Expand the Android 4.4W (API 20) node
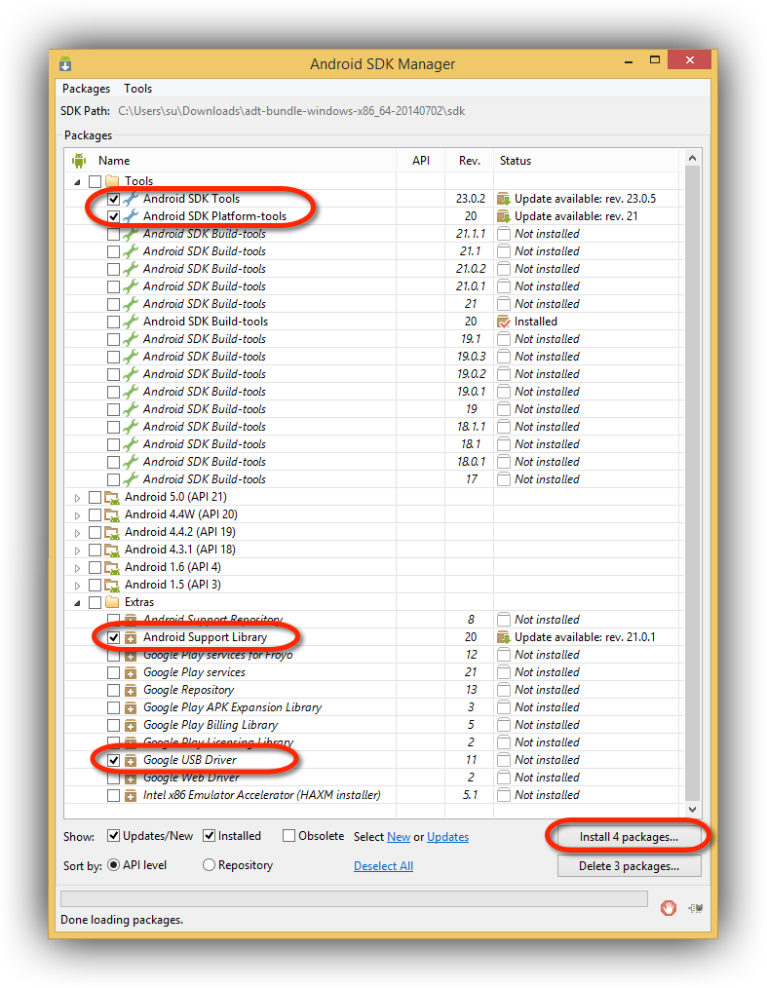The height and width of the screenshot is (988, 767). [x=78, y=515]
